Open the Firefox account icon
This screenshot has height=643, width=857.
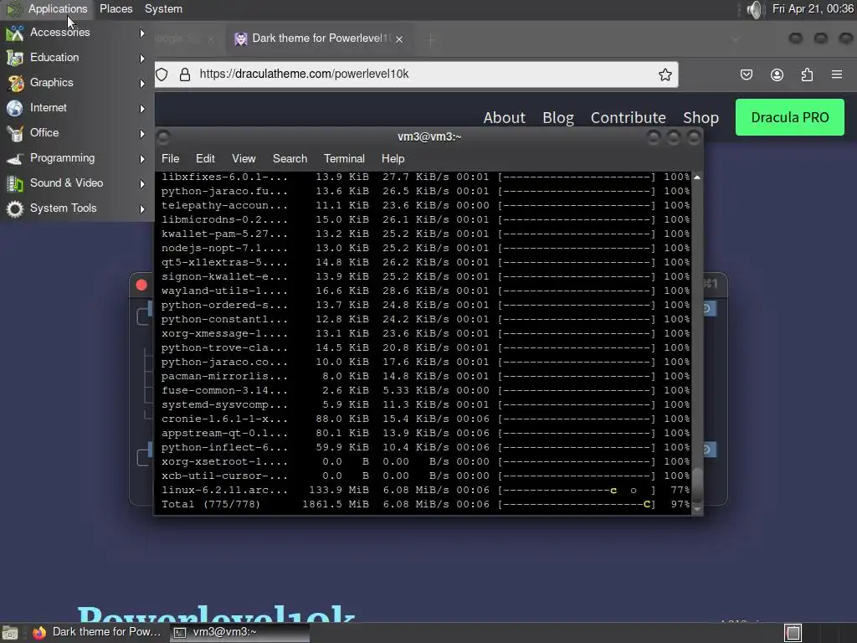(777, 75)
